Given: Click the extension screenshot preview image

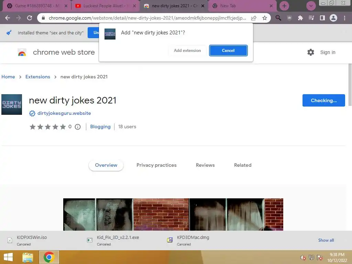Looking at the screenshot, I should [x=173, y=214].
